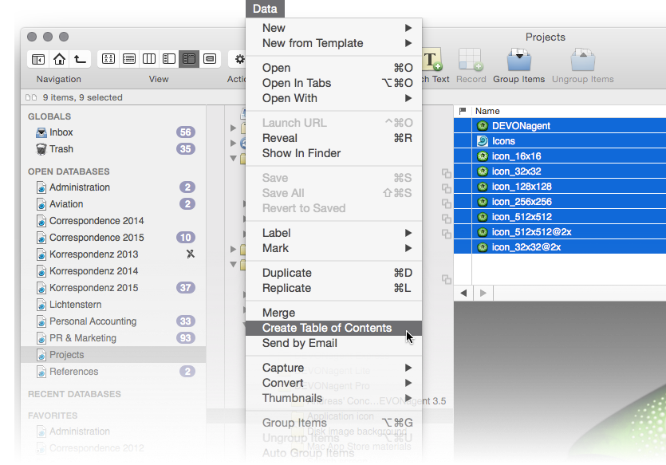Click the Administration database icon under Open Databases

pyautogui.click(x=41, y=187)
